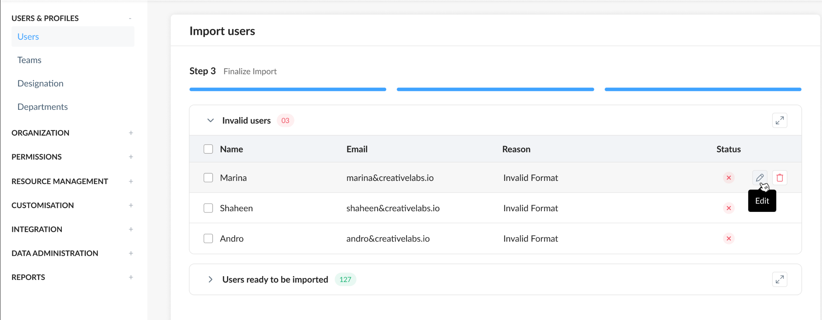This screenshot has width=822, height=320.
Task: Expand Invalid users panel to full view
Action: point(780,121)
